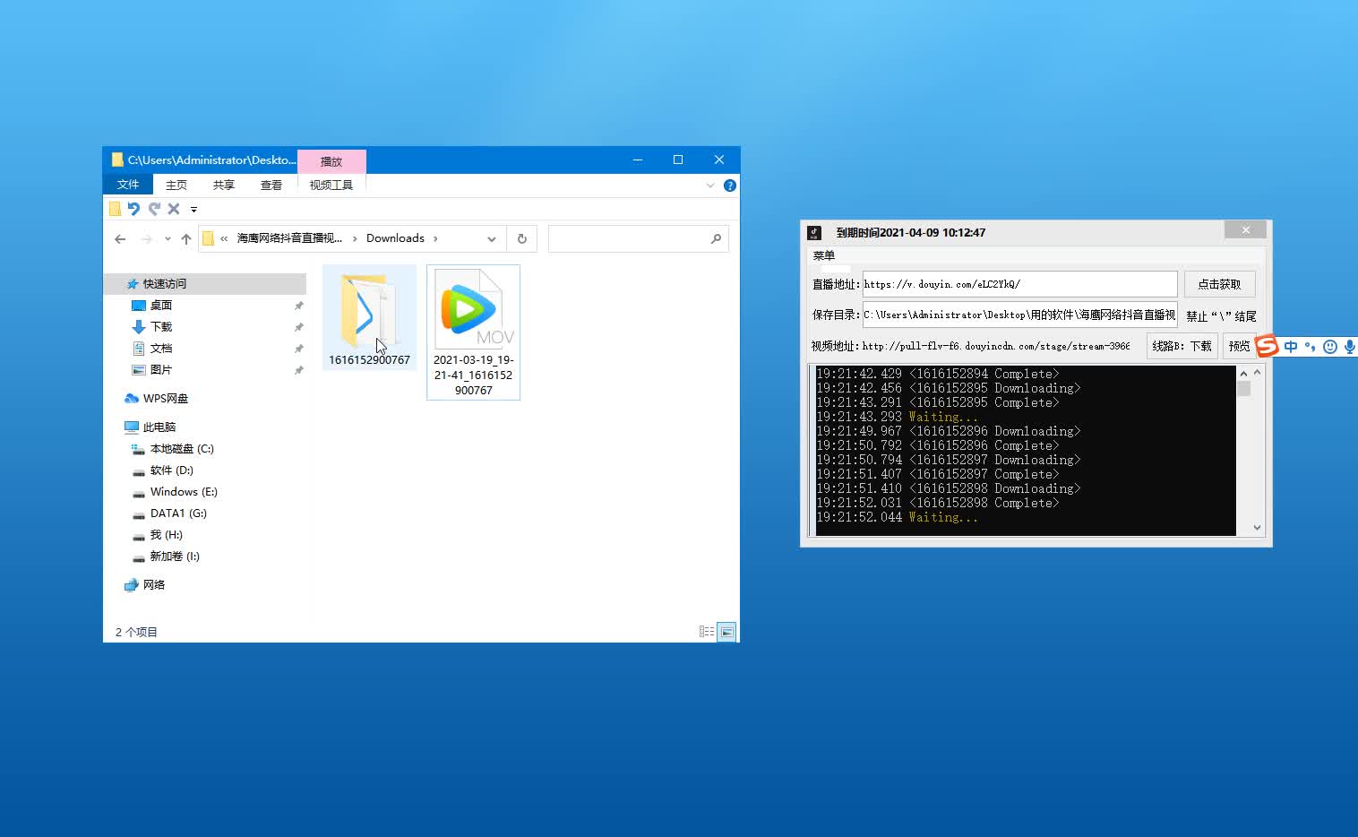The width and height of the screenshot is (1358, 837).
Task: Open 软件 (D:) drive
Action: pos(171,470)
